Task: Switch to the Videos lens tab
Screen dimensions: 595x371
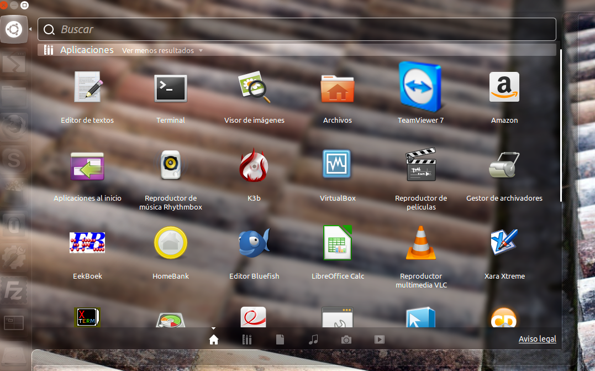Action: point(380,339)
